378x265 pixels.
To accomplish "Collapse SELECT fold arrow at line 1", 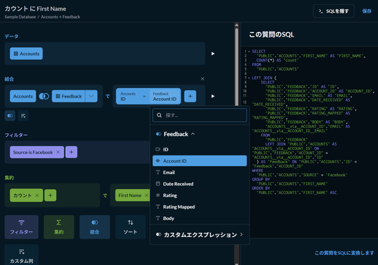I will [249, 52].
